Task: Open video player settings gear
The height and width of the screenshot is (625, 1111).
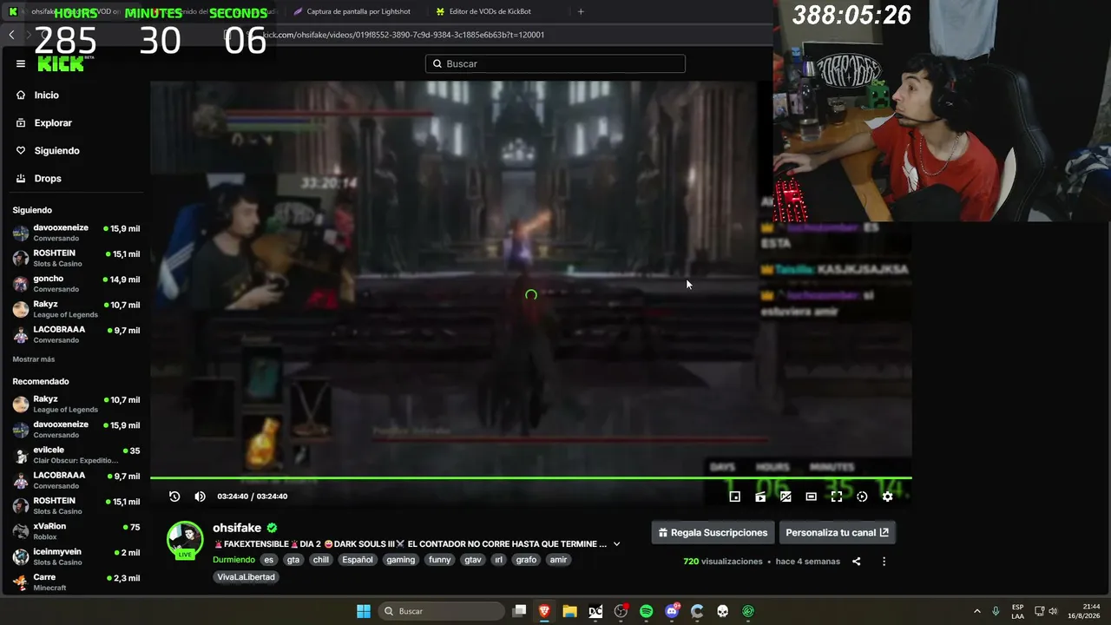Action: pyautogui.click(x=887, y=497)
